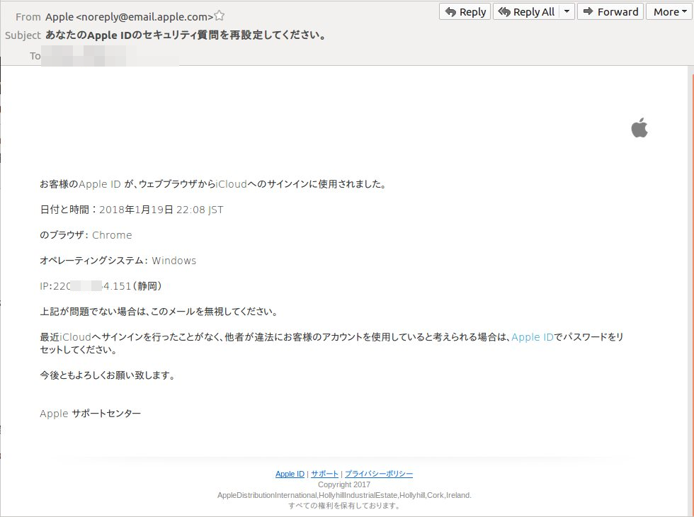Forward this Apple ID email
The height and width of the screenshot is (517, 694).
pyautogui.click(x=610, y=11)
